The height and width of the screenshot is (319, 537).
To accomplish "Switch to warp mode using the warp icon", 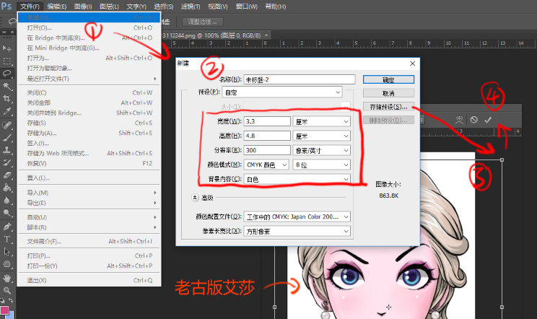I will [x=458, y=120].
